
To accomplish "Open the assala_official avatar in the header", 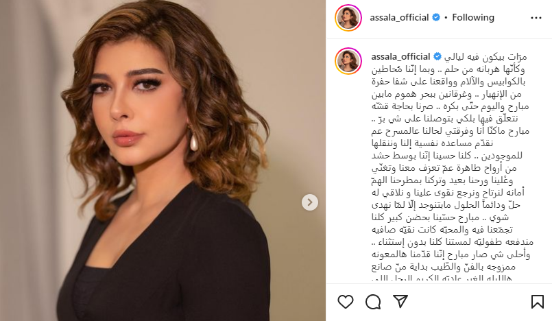I will tap(348, 18).
